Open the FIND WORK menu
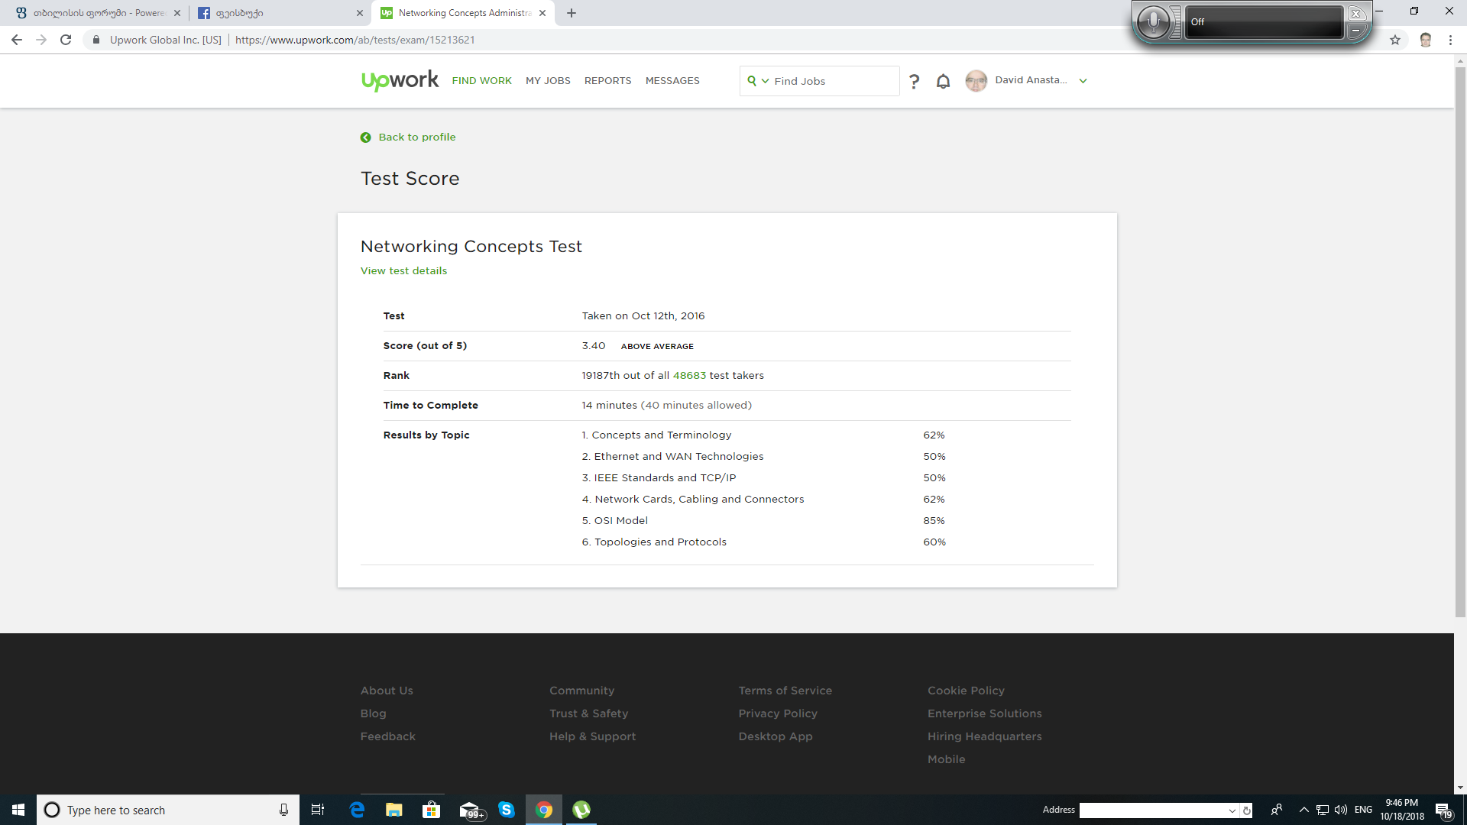Viewport: 1467px width, 825px height. pyautogui.click(x=481, y=81)
